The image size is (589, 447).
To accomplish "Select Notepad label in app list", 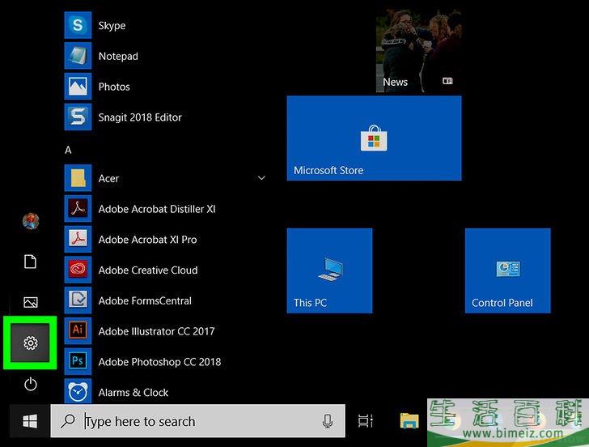I will [118, 56].
